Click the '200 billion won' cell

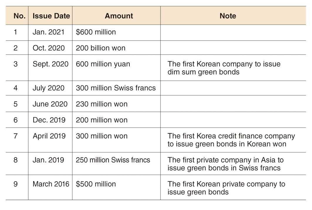[x=100, y=48]
